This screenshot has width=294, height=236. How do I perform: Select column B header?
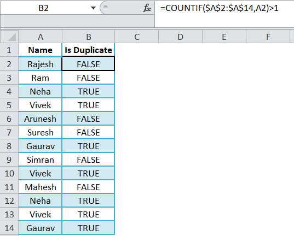point(89,37)
